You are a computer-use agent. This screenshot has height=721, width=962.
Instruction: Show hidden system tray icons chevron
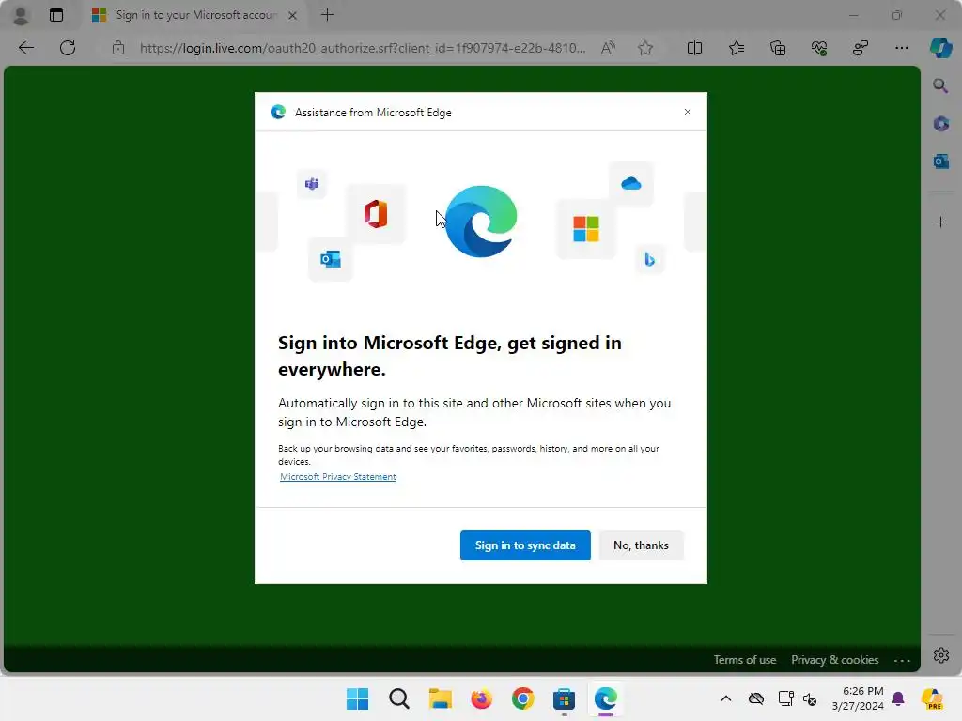[x=726, y=698]
